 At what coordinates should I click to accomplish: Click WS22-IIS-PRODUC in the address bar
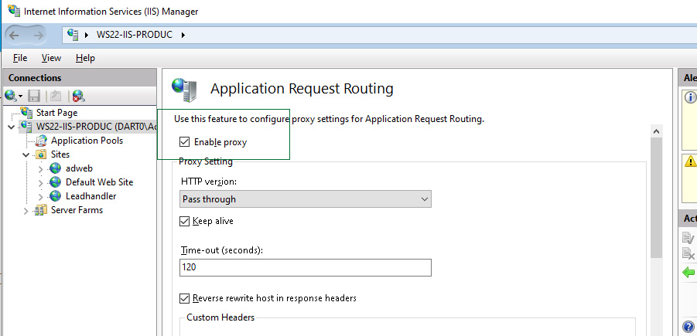click(x=135, y=35)
